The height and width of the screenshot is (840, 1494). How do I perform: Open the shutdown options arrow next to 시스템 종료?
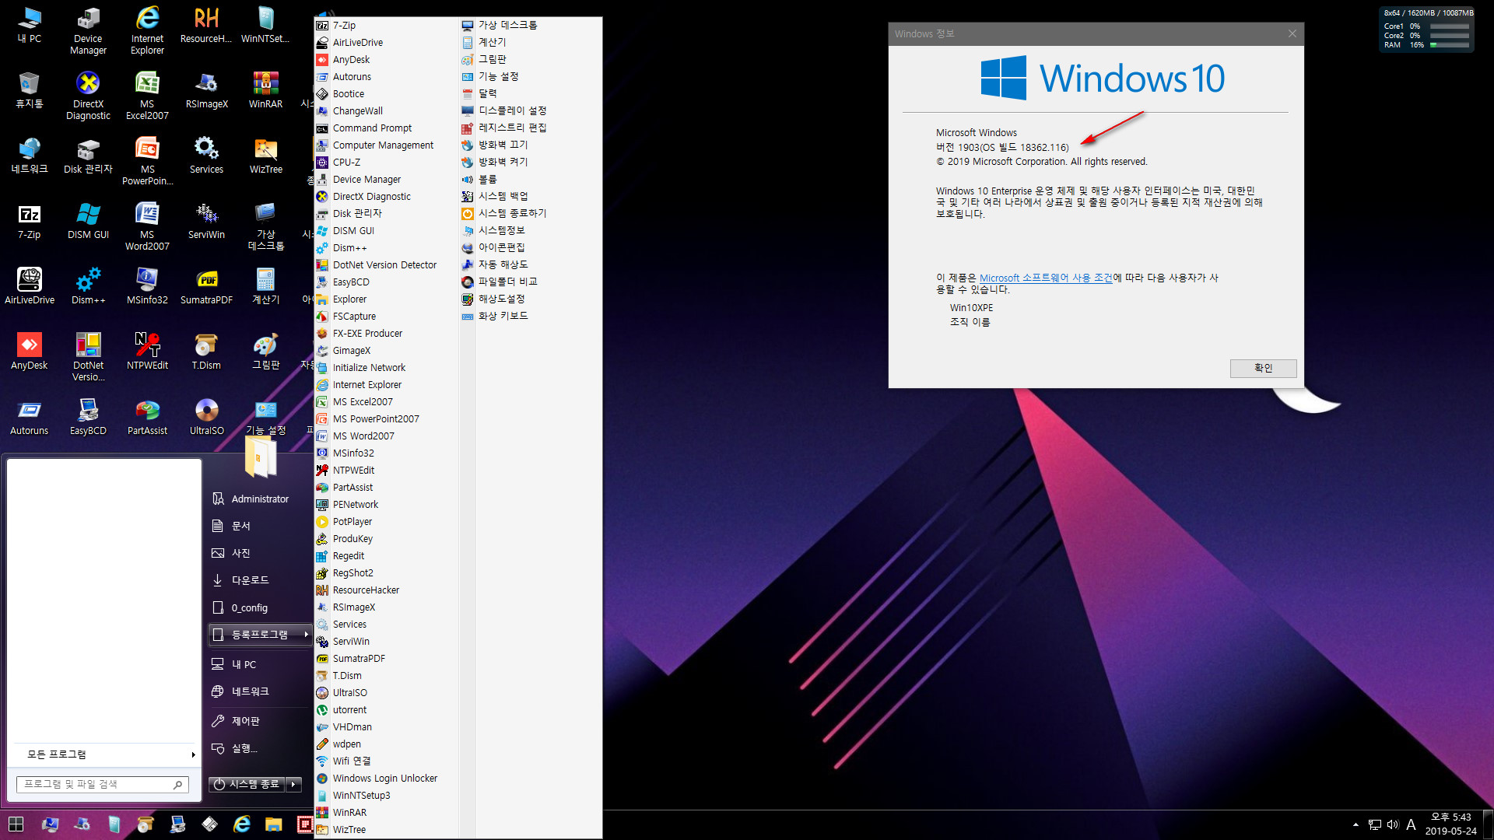tap(293, 784)
